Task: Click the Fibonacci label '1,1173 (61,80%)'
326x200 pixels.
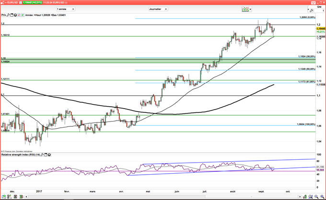Action: coord(307,82)
